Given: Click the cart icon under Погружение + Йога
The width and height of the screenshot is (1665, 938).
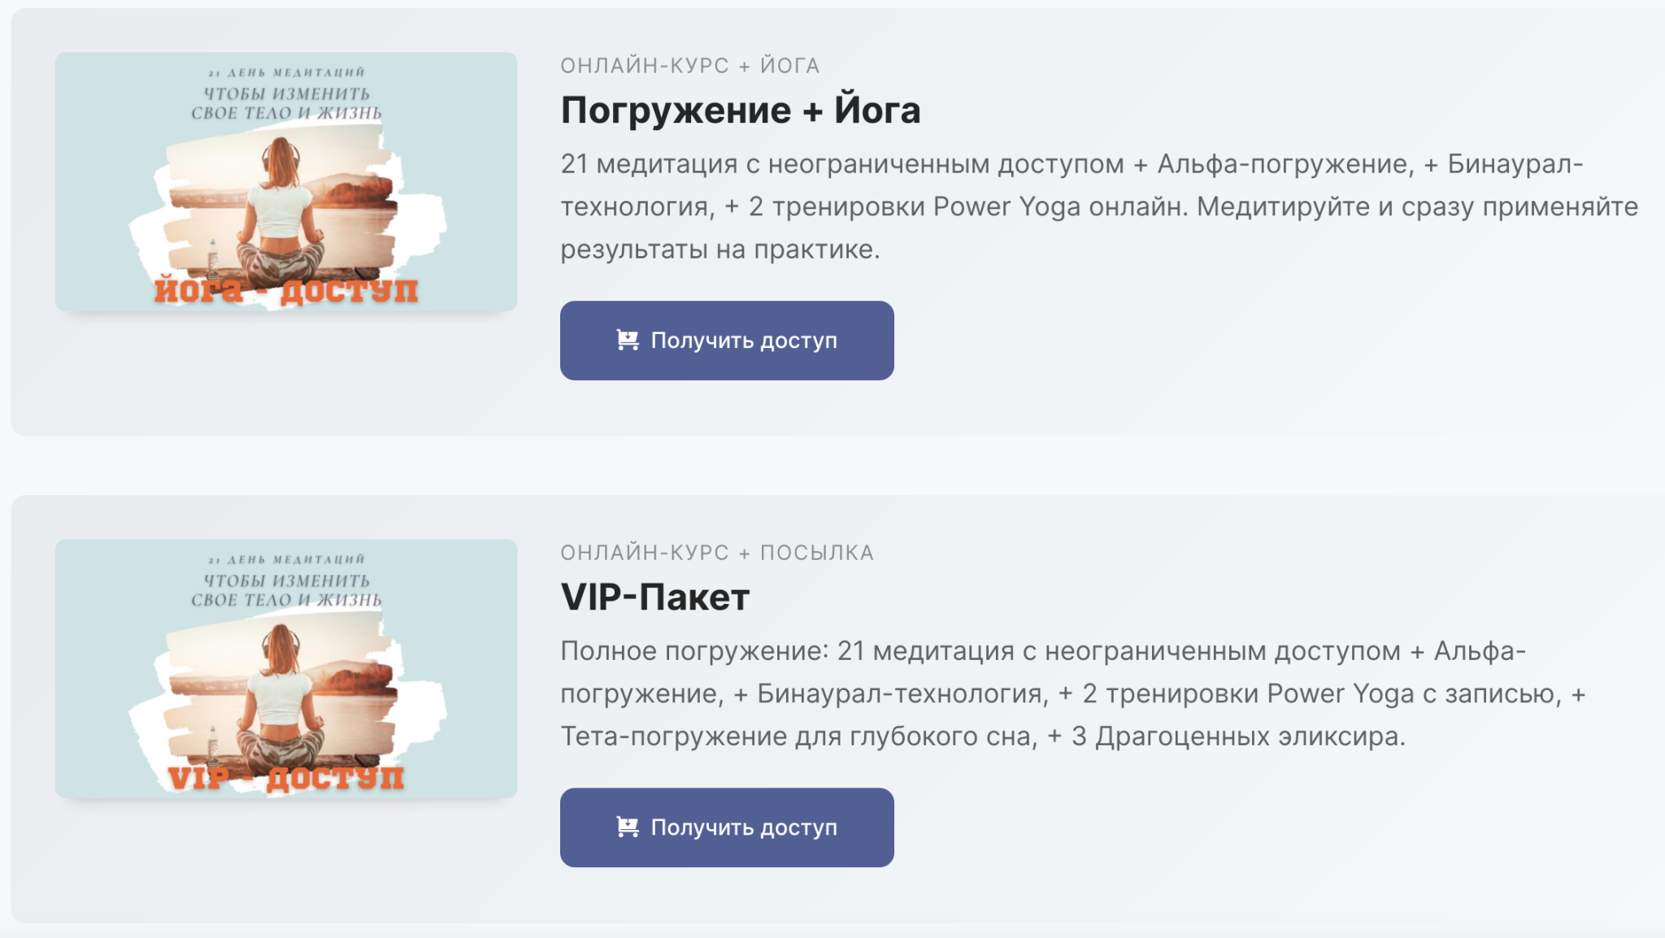Looking at the screenshot, I should click(627, 340).
